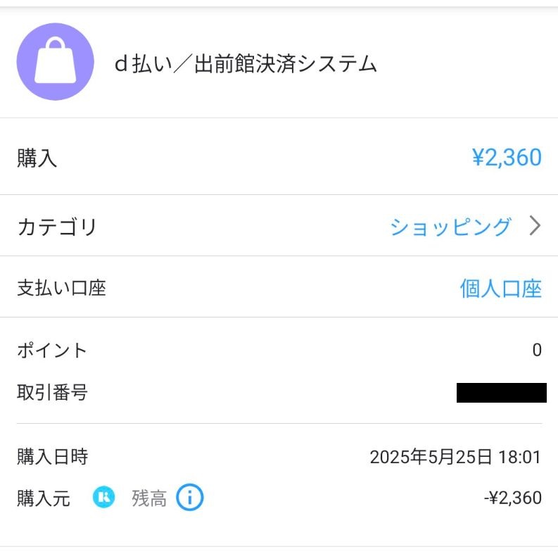This screenshot has width=558, height=554.
Task: Click the 取引番号 label
Action: 52,392
